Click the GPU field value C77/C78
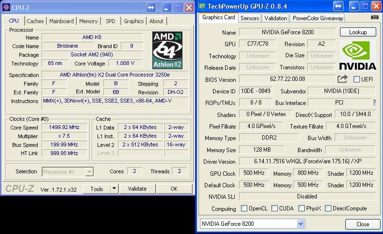 258,44
